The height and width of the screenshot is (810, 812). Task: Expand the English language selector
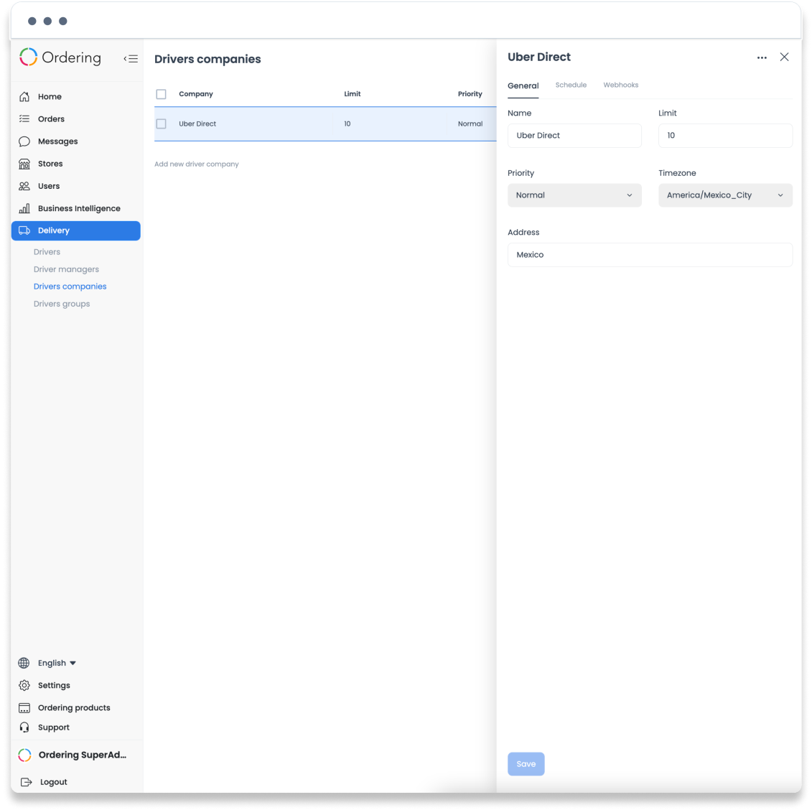[57, 663]
